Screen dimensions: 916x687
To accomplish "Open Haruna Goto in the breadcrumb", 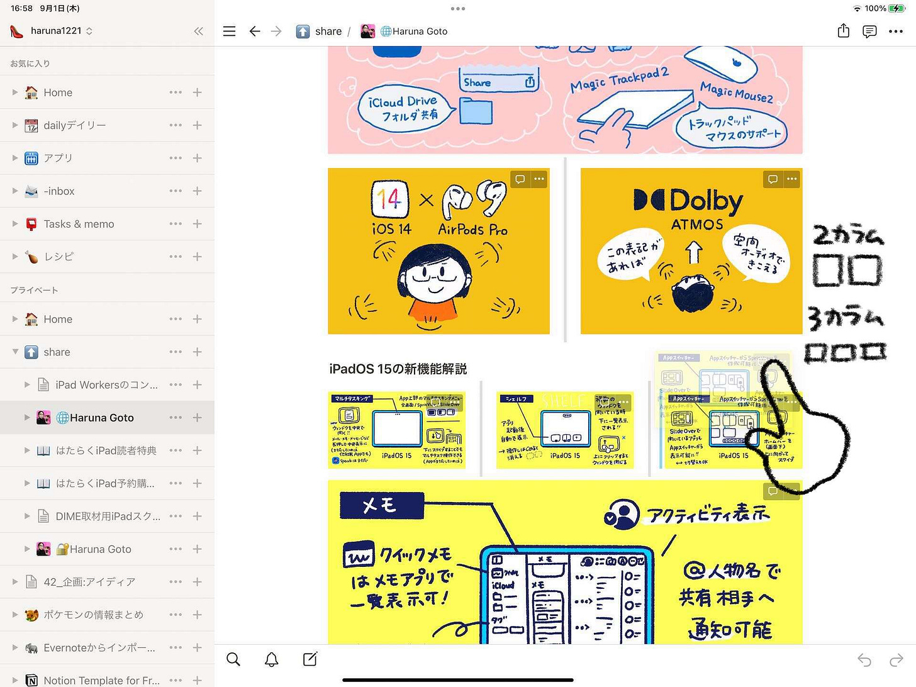I will coord(404,31).
